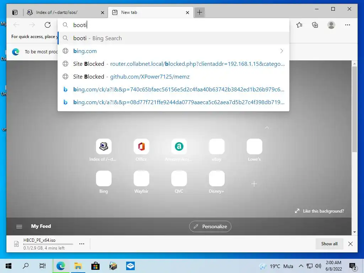Close the Index of /~dartz/isos/ tab
Image resolution: width=364 pixels, height=273 pixels.
[102, 12]
